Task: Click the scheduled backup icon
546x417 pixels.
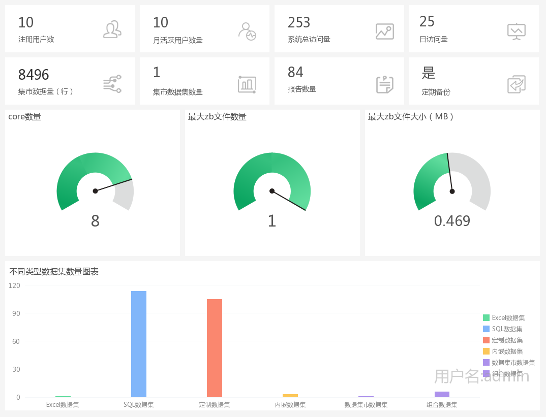Action: point(516,84)
